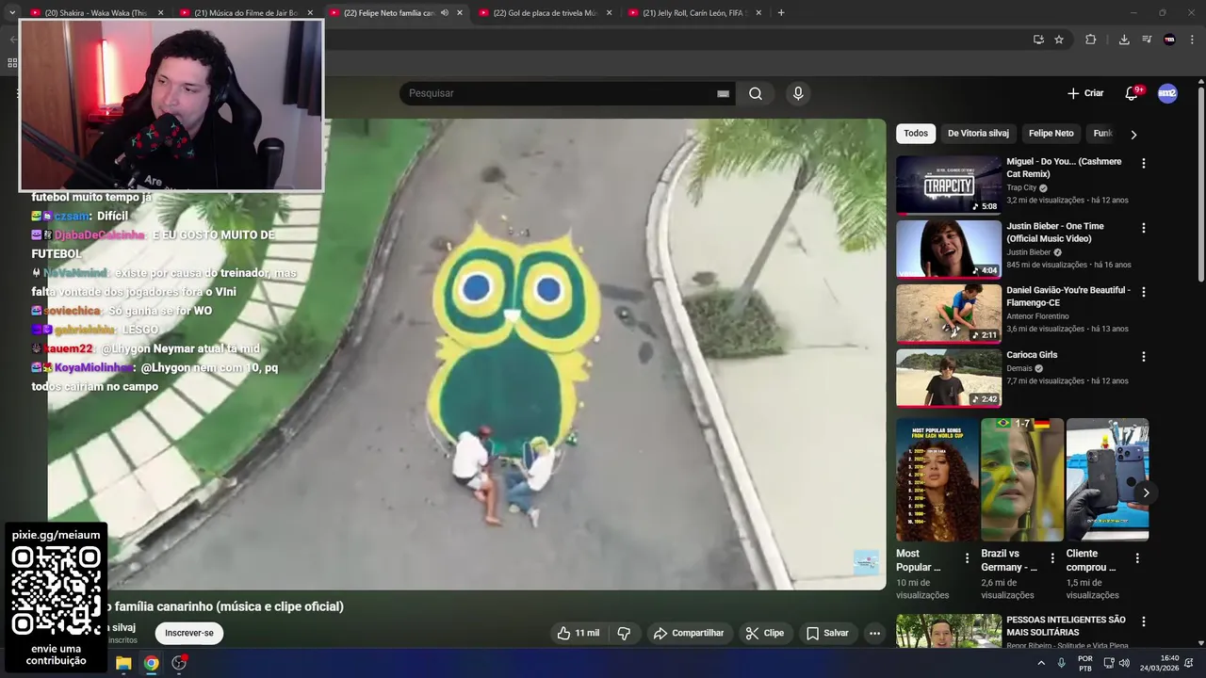The image size is (1206, 678).
Task: Open Chrome profile avatar
Action: click(x=1169, y=40)
